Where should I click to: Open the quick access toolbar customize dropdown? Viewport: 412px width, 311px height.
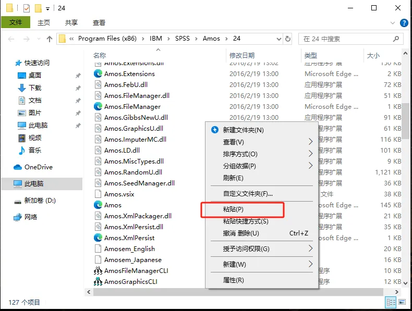(x=47, y=9)
